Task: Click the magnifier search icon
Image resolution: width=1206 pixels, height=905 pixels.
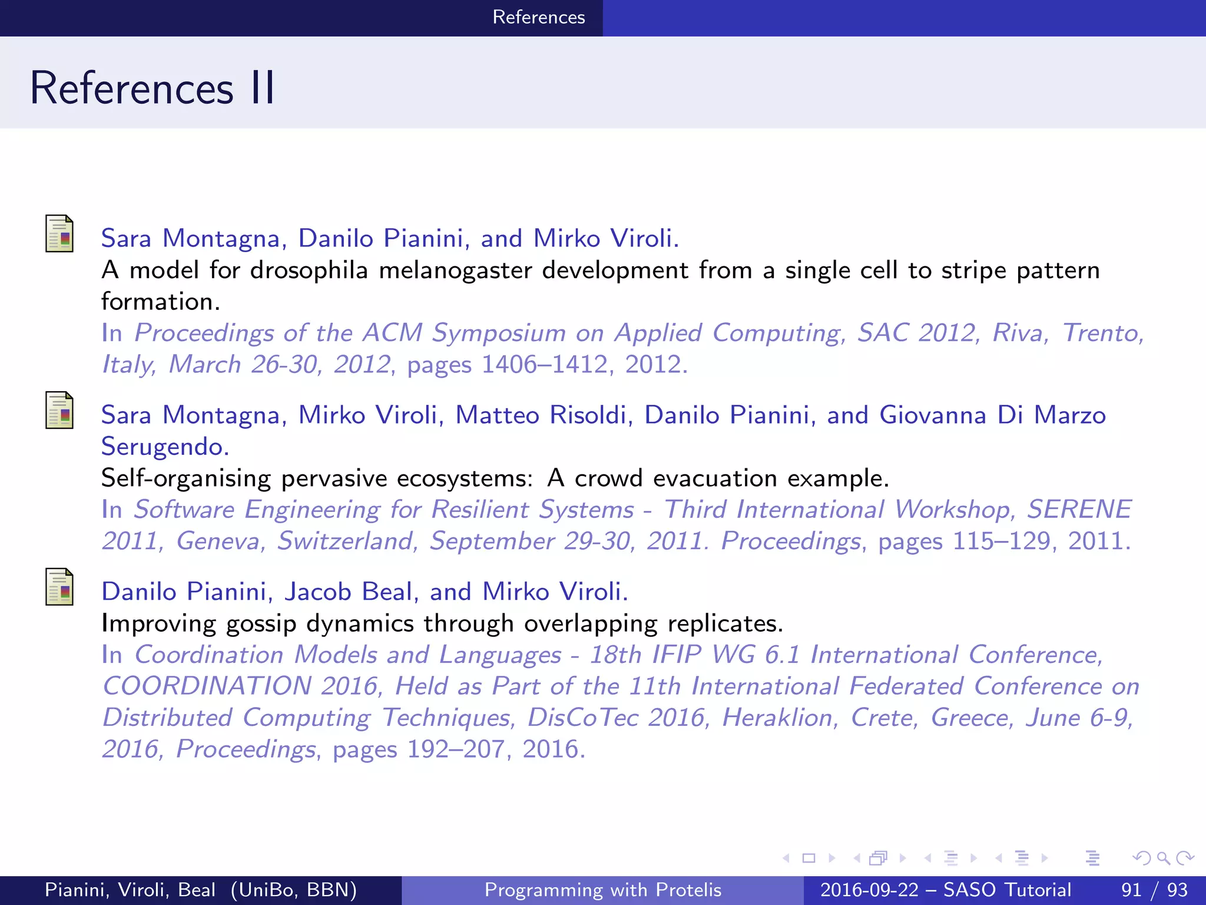Action: click(x=1164, y=858)
